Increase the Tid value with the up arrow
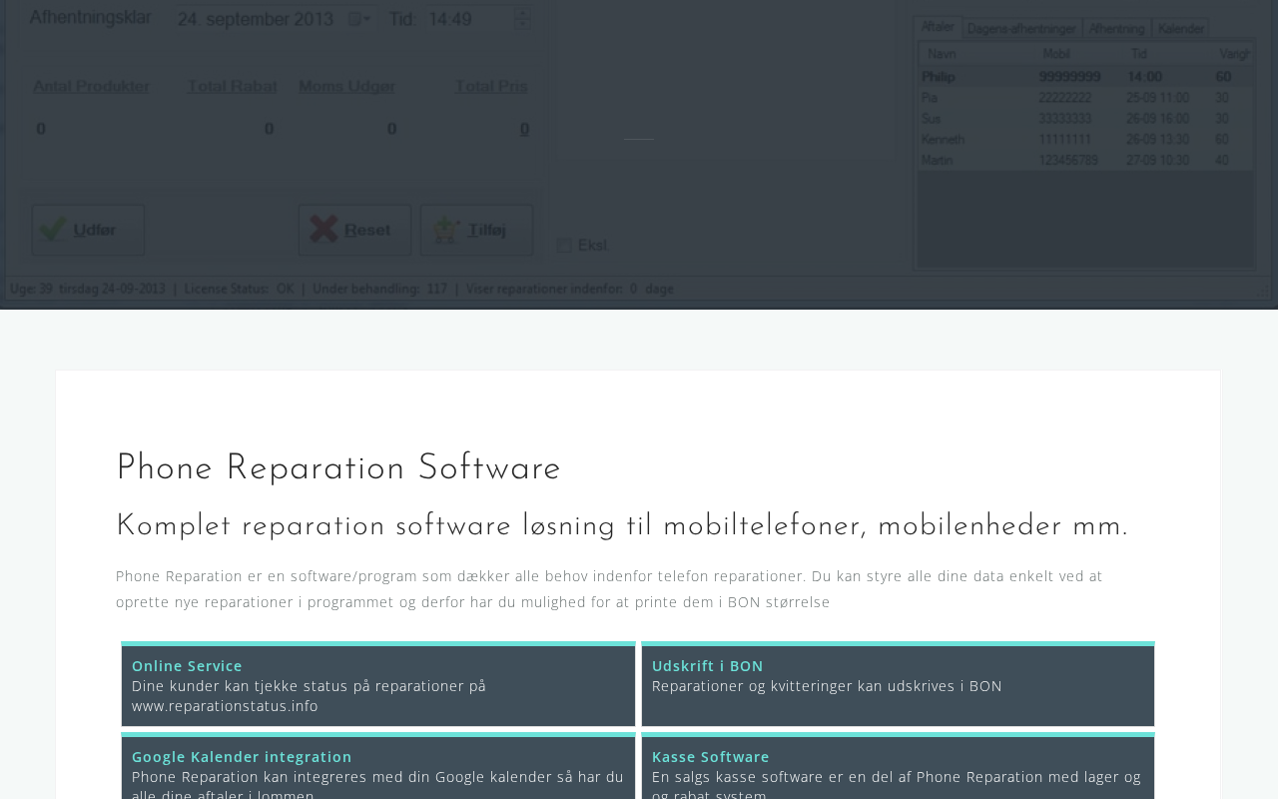This screenshot has width=1278, height=799. pyautogui.click(x=522, y=12)
